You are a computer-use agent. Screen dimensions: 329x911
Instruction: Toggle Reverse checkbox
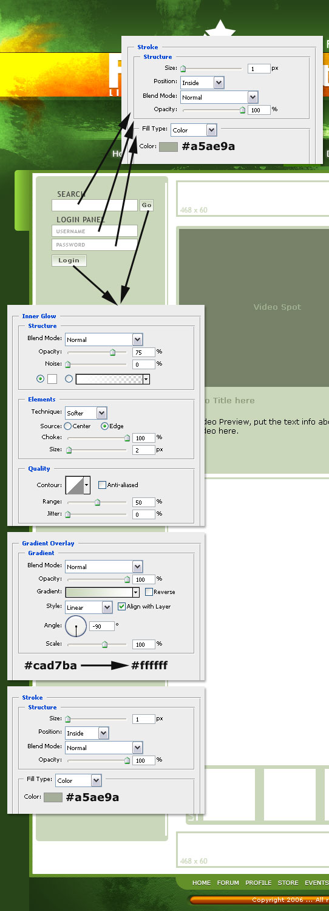(x=149, y=592)
